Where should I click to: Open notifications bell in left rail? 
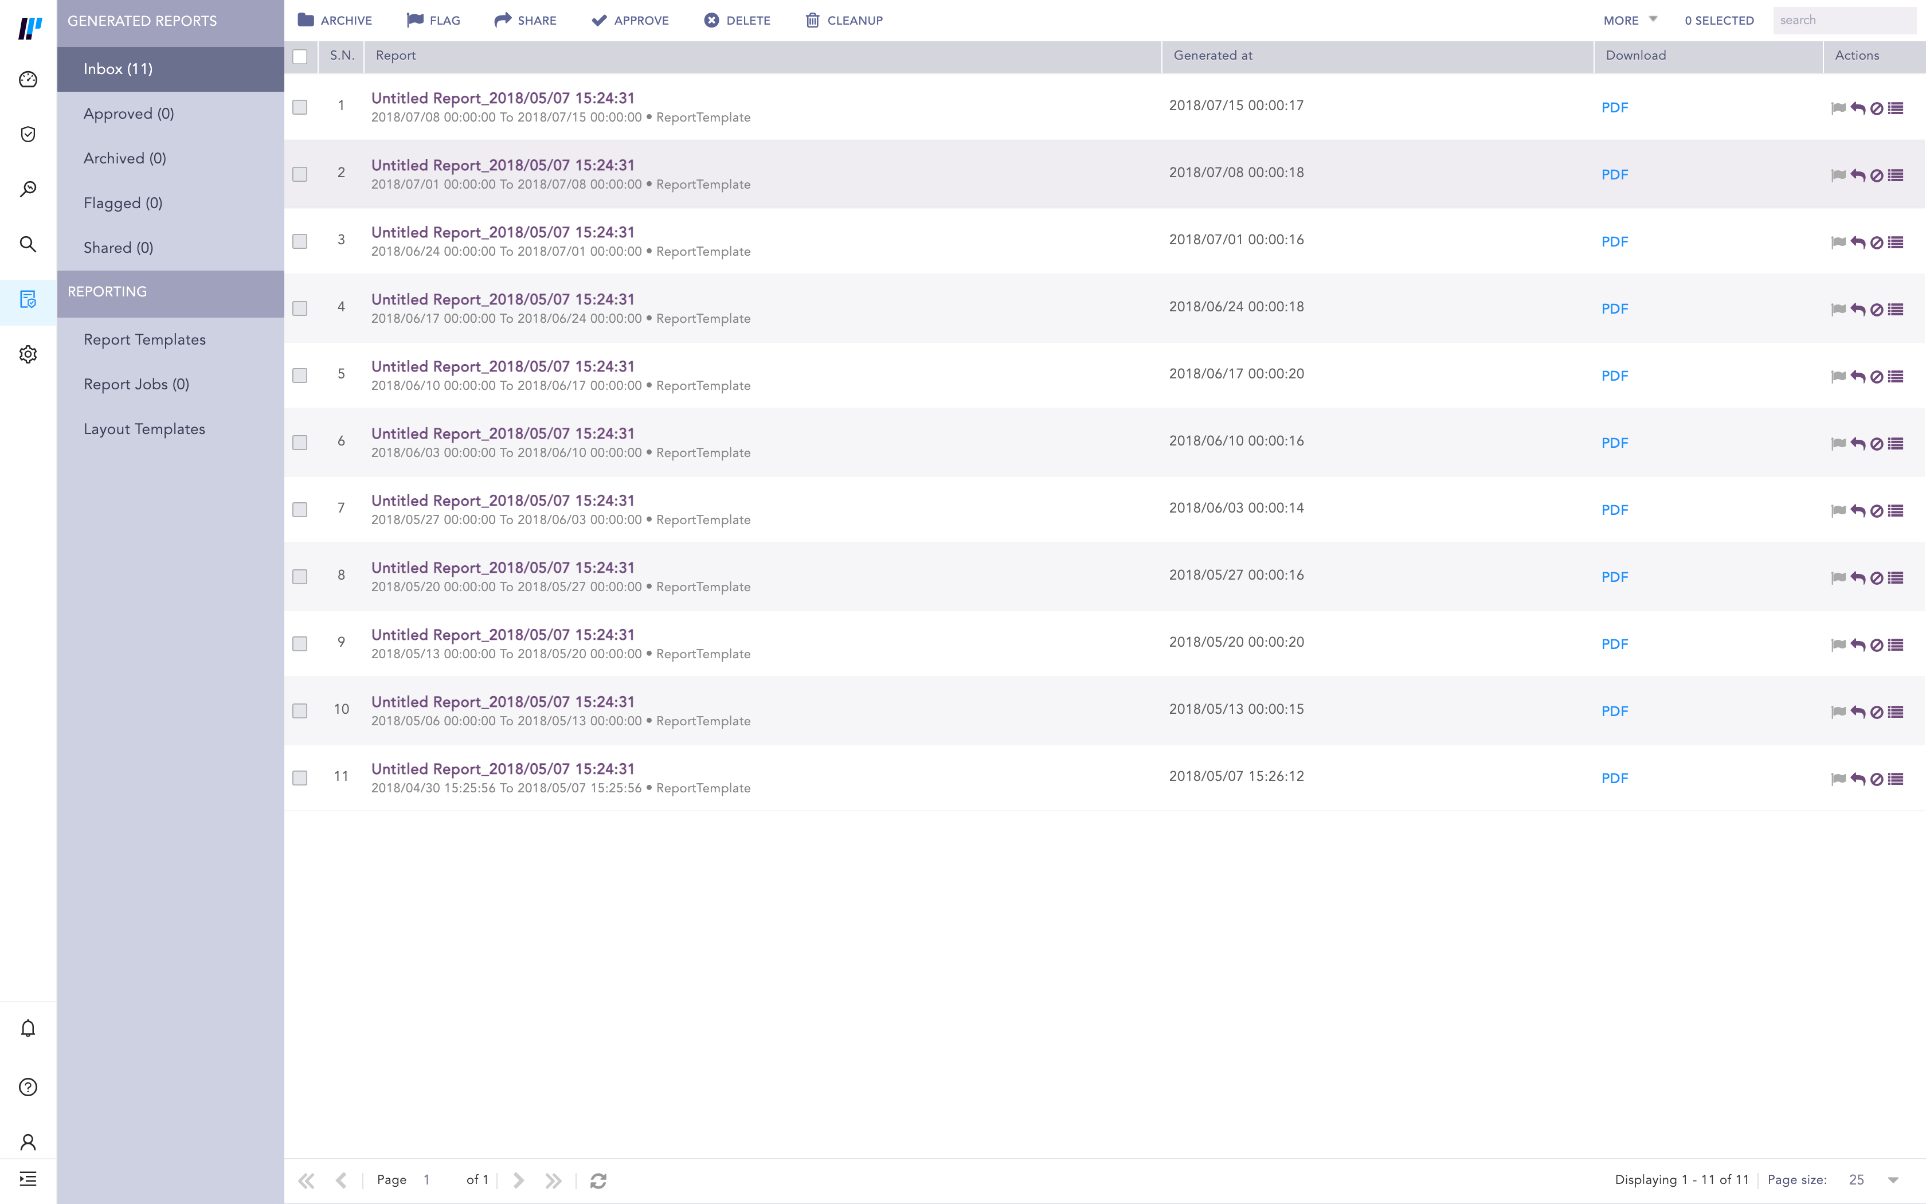tap(28, 1028)
